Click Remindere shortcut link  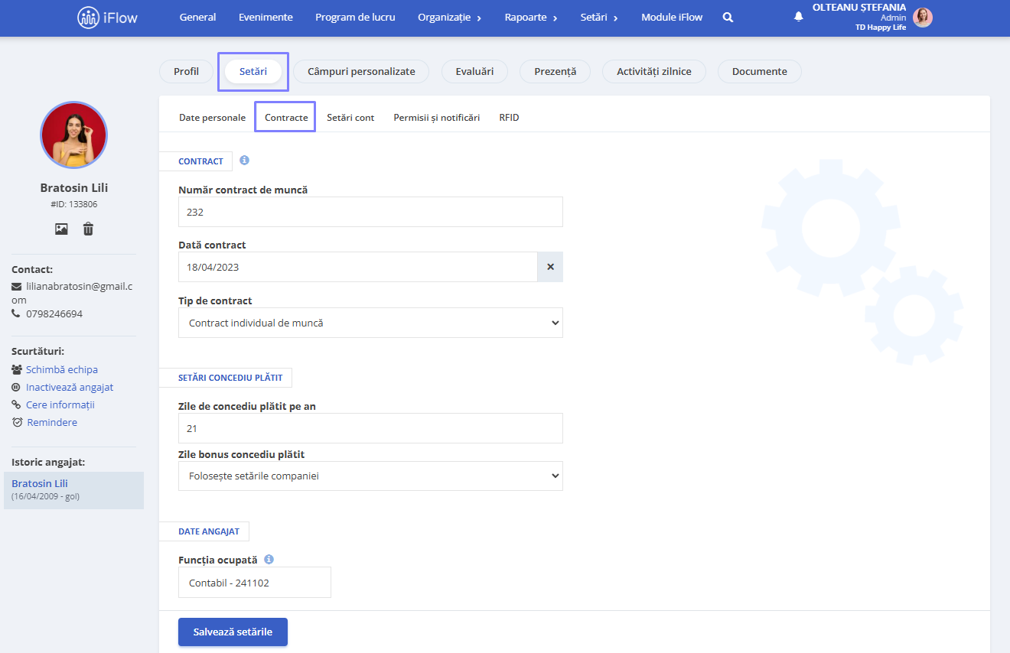click(x=52, y=422)
